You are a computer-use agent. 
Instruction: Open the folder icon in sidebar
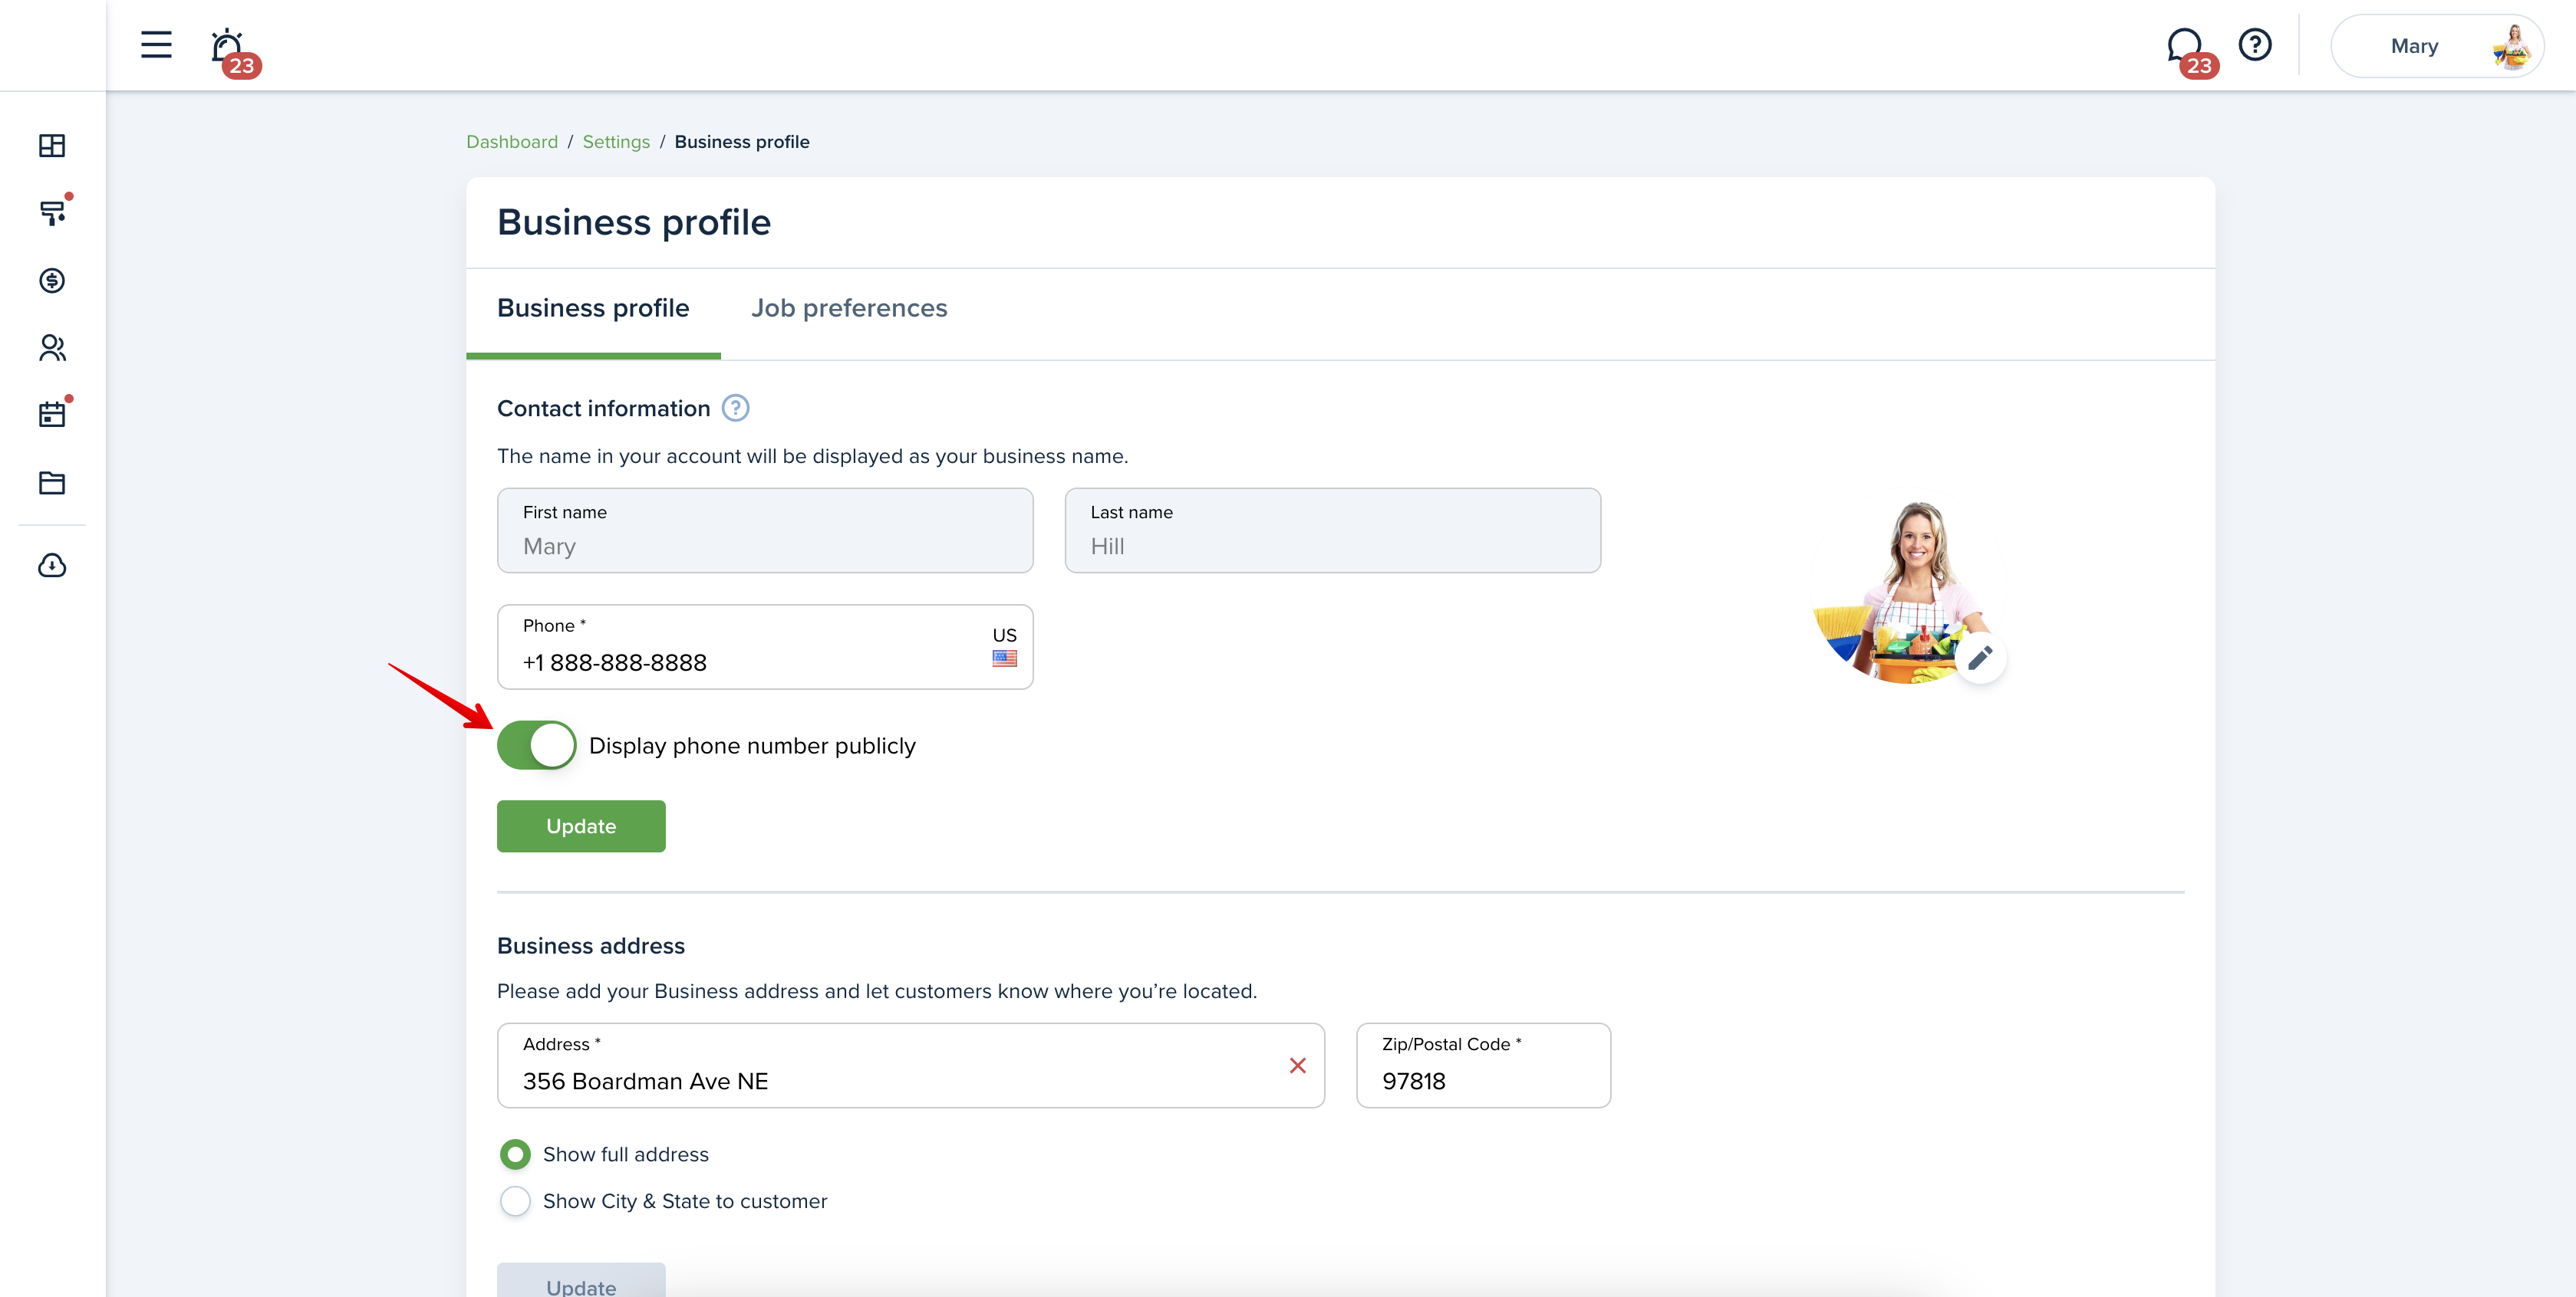[x=52, y=483]
